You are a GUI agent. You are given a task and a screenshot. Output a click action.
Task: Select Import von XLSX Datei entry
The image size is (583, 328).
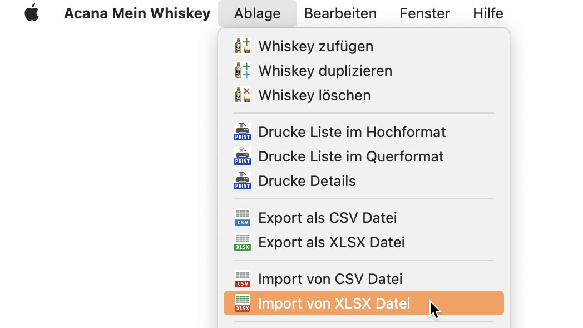point(334,303)
